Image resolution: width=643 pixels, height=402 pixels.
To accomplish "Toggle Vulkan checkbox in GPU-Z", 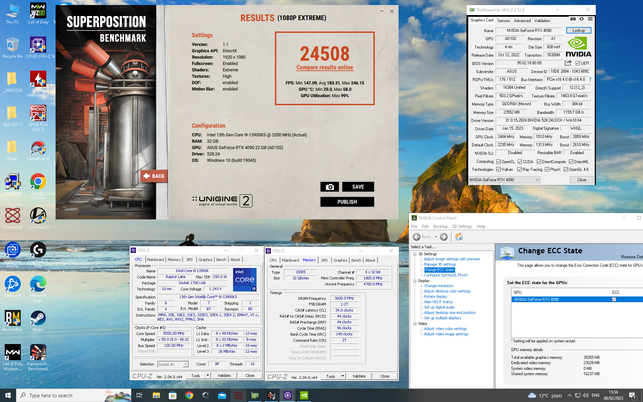I will point(498,170).
